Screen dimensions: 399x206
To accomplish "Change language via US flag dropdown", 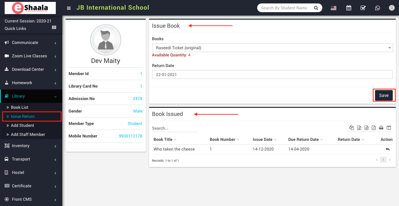I will [x=334, y=8].
